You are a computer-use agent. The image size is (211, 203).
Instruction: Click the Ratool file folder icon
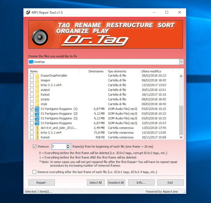(37, 95)
